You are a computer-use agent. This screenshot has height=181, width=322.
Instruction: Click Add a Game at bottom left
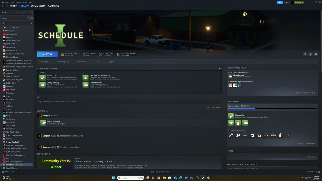8,172
